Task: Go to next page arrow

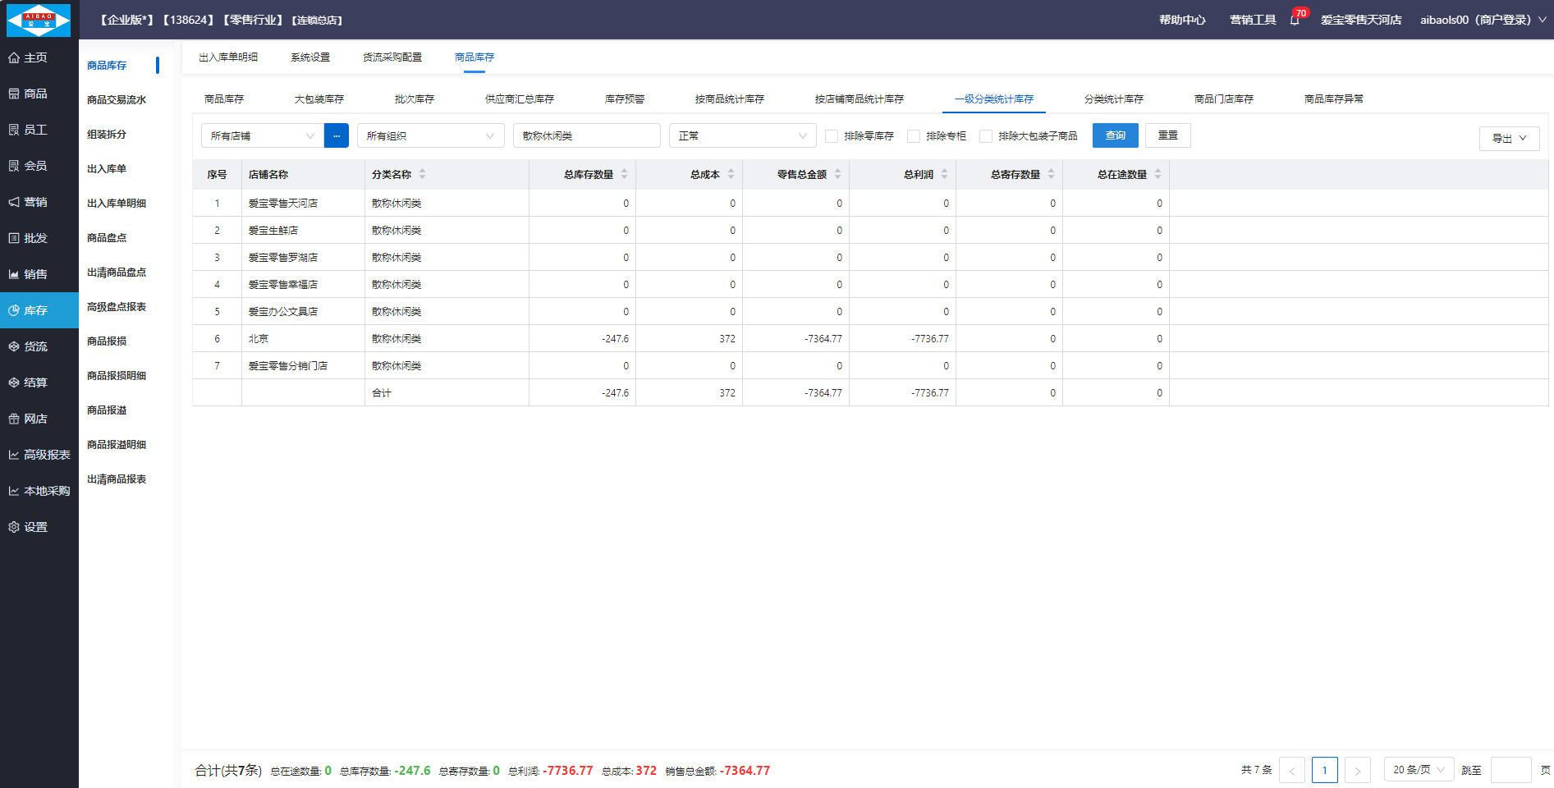Action: [x=1358, y=770]
